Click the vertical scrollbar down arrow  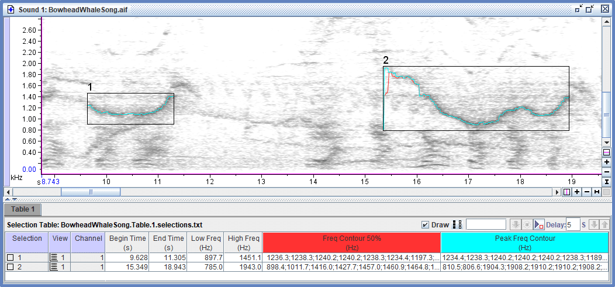point(606,142)
